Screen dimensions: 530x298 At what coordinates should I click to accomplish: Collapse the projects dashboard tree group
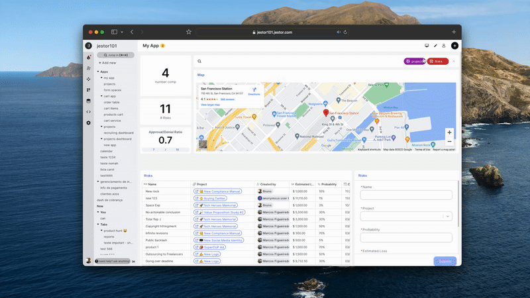click(101, 139)
